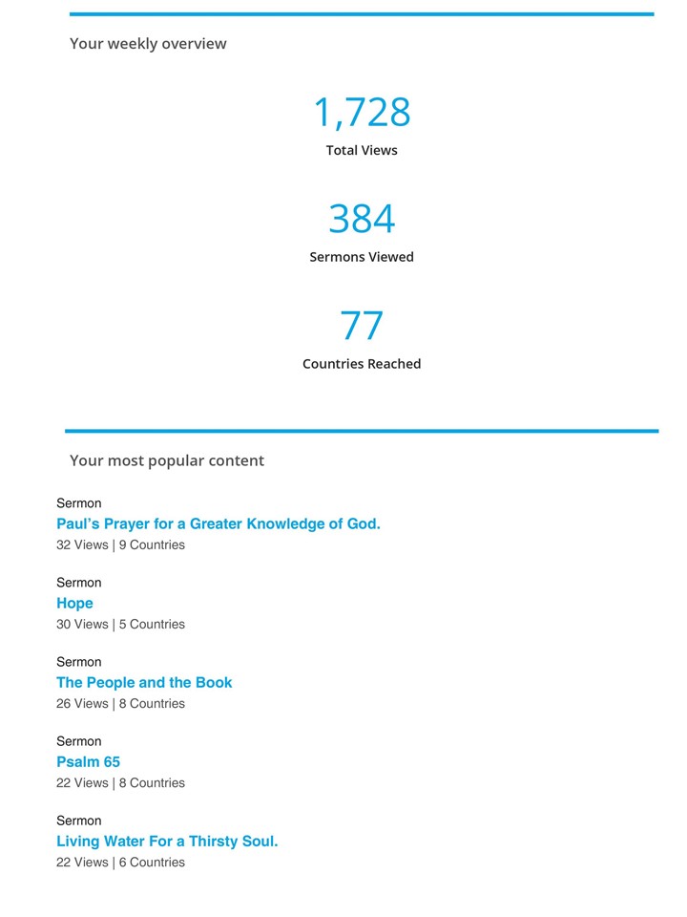Click the 26 Views | 8 Countries stats
This screenshot has height=917, width=687.
point(120,704)
